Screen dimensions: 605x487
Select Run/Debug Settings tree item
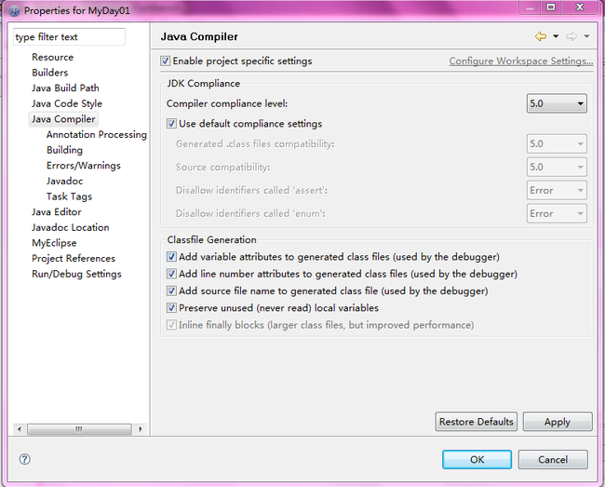pos(76,274)
